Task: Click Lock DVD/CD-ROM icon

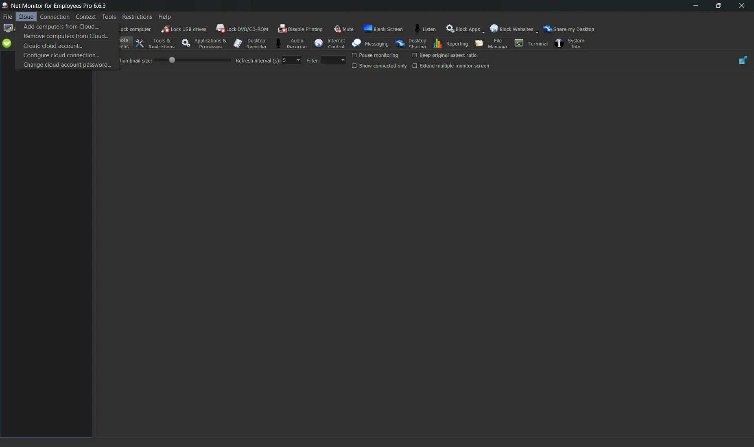Action: pos(220,29)
